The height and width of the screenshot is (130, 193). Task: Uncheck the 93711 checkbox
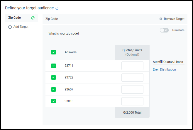click(x=54, y=66)
